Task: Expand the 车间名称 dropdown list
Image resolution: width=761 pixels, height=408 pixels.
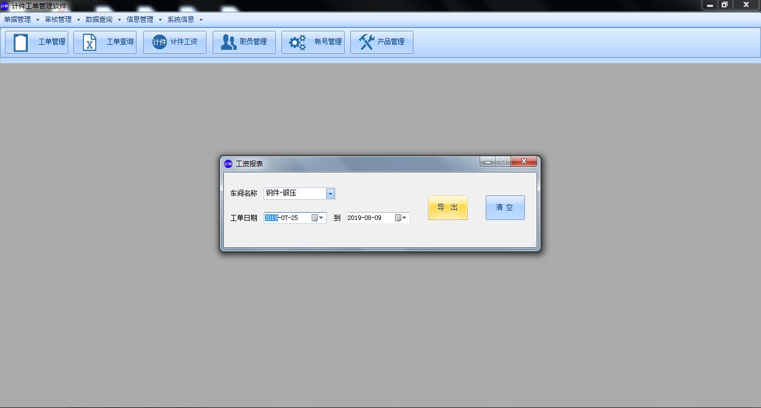Action: coord(330,194)
